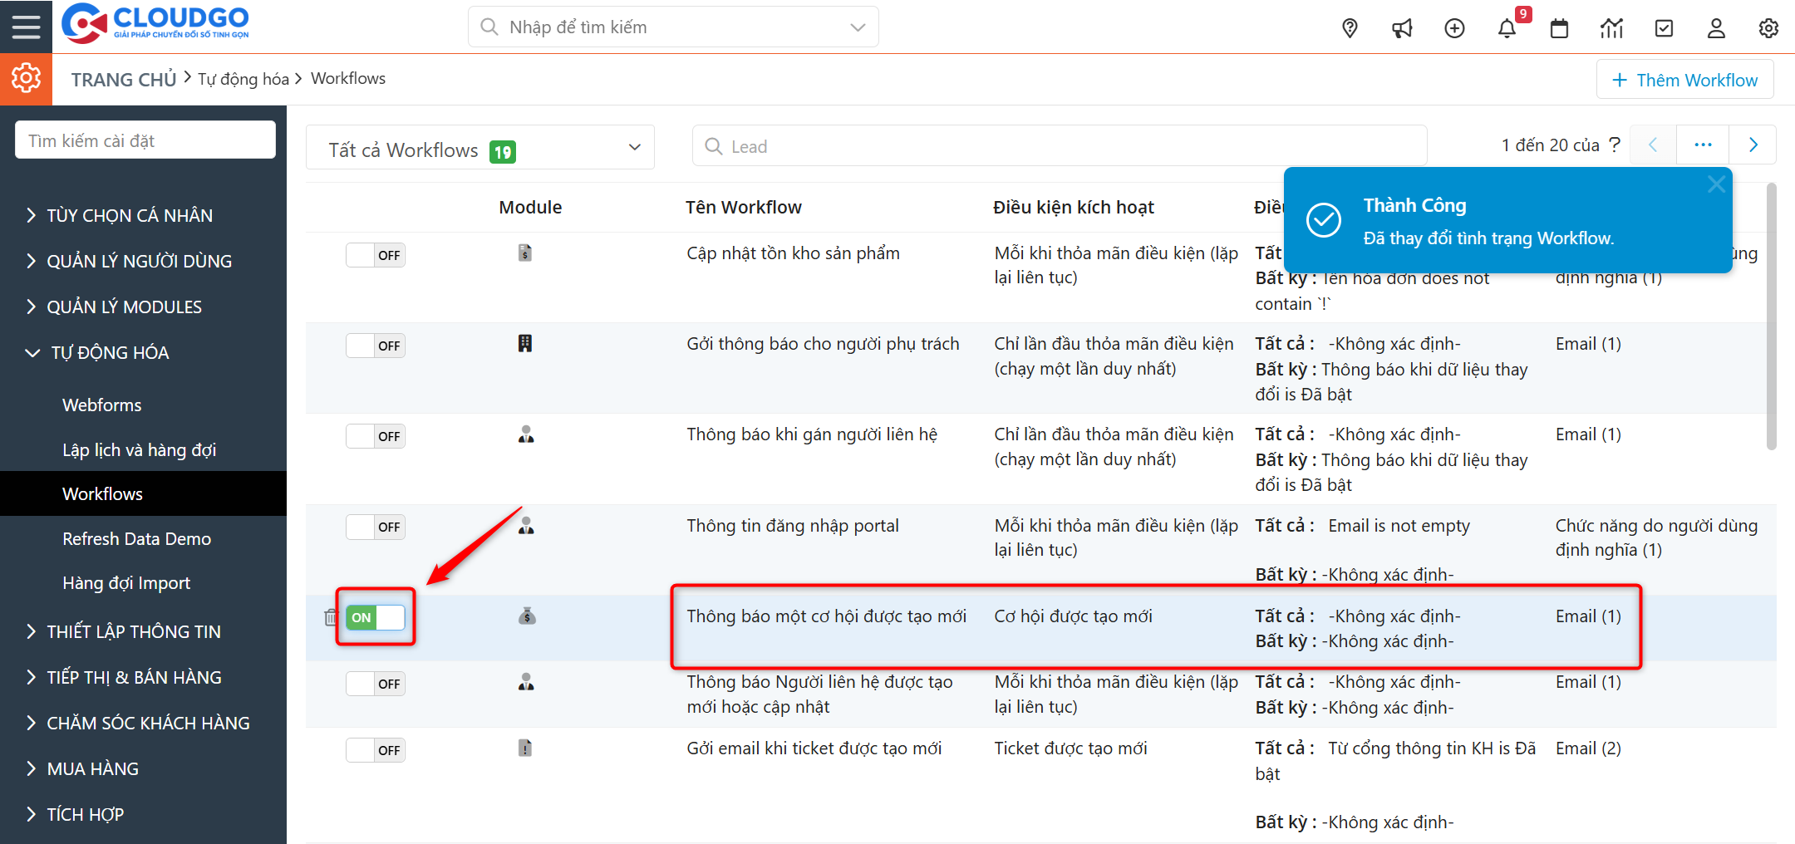
Task: Click the trash icon beside ON toggle
Action: [x=331, y=617]
